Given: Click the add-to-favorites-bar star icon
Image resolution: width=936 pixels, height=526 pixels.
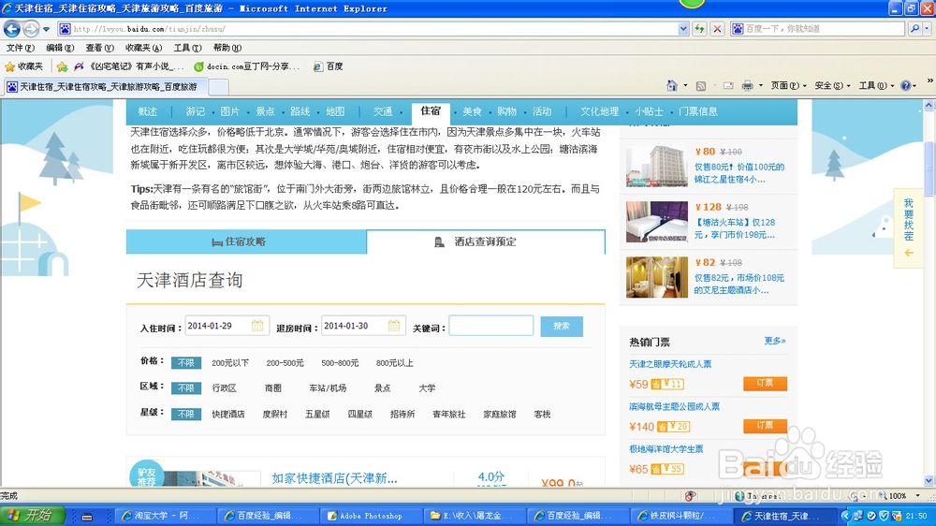Looking at the screenshot, I should click(x=62, y=66).
